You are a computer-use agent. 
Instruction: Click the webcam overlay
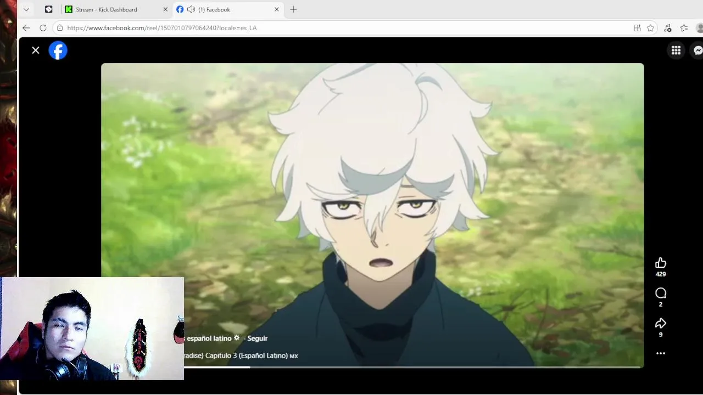[92, 329]
